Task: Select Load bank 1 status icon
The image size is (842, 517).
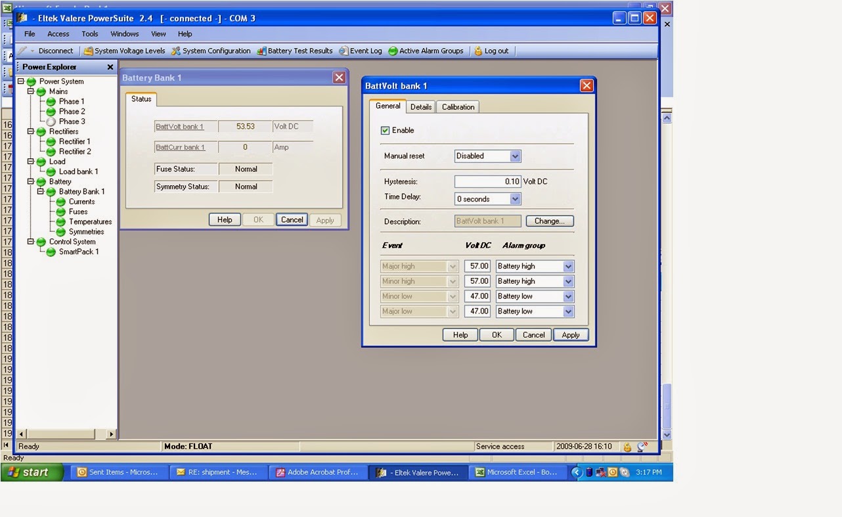Action: pyautogui.click(x=51, y=171)
